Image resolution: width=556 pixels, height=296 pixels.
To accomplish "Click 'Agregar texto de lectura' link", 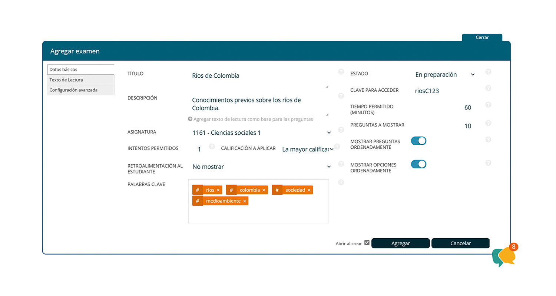I will 251,119.
